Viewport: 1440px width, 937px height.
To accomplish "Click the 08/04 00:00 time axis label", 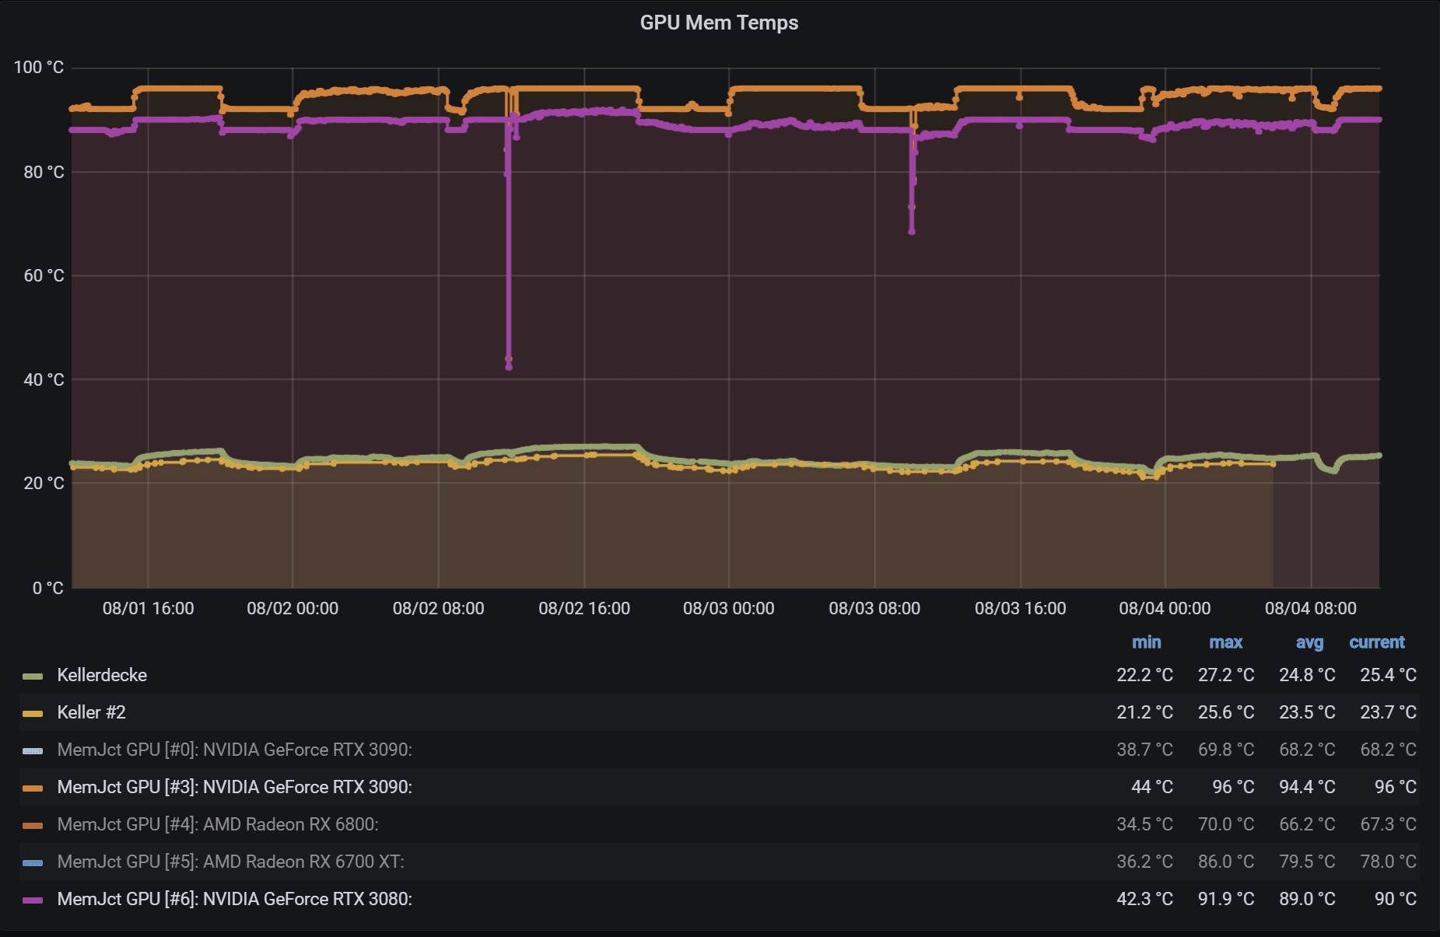I will (1165, 609).
